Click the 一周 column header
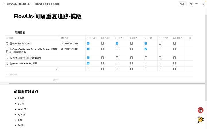207x129 pixels. 150,38
